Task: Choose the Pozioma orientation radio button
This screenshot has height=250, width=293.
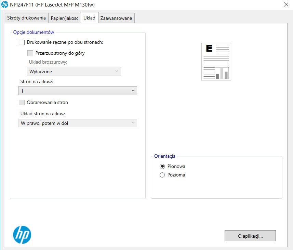Action: pos(162,175)
